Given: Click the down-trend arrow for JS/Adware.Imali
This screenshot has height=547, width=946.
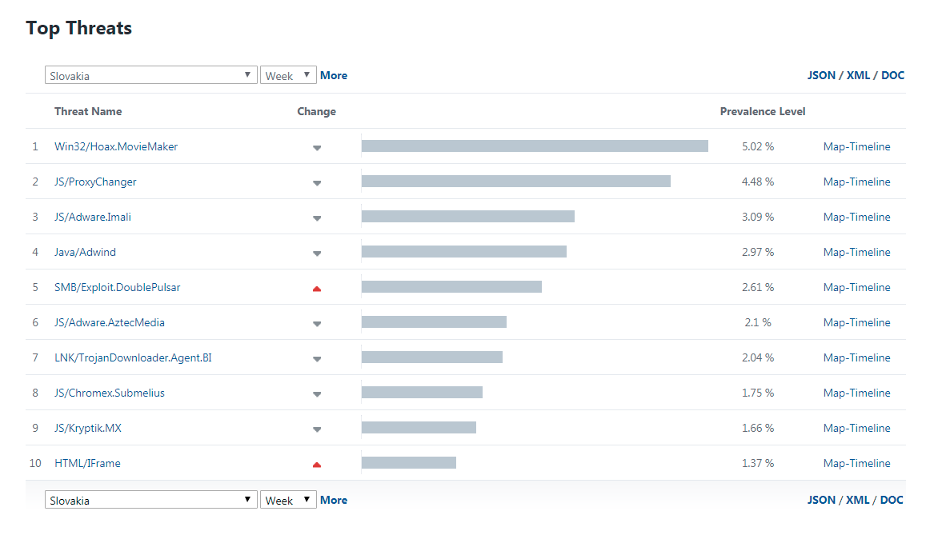Looking at the screenshot, I should click(317, 218).
